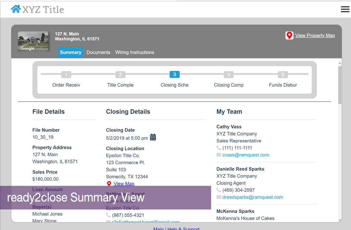Screen dimensions: 351x230
Task: Click the phone icon for Cathy Vass
Action: point(219,148)
